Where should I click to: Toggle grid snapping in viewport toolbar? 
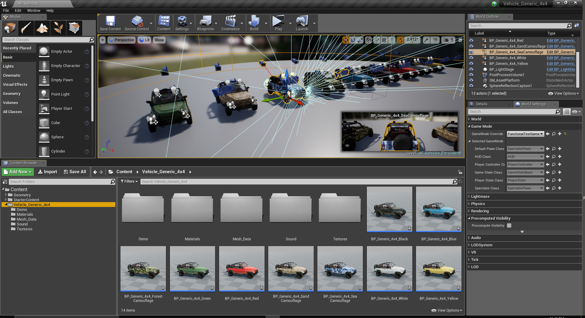(384, 40)
